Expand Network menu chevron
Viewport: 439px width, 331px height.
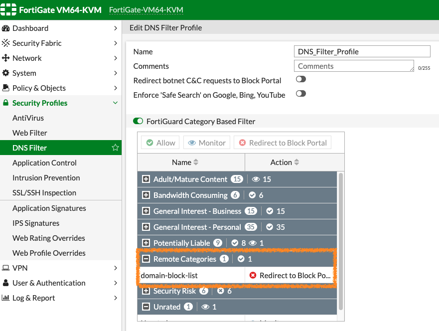click(x=116, y=58)
